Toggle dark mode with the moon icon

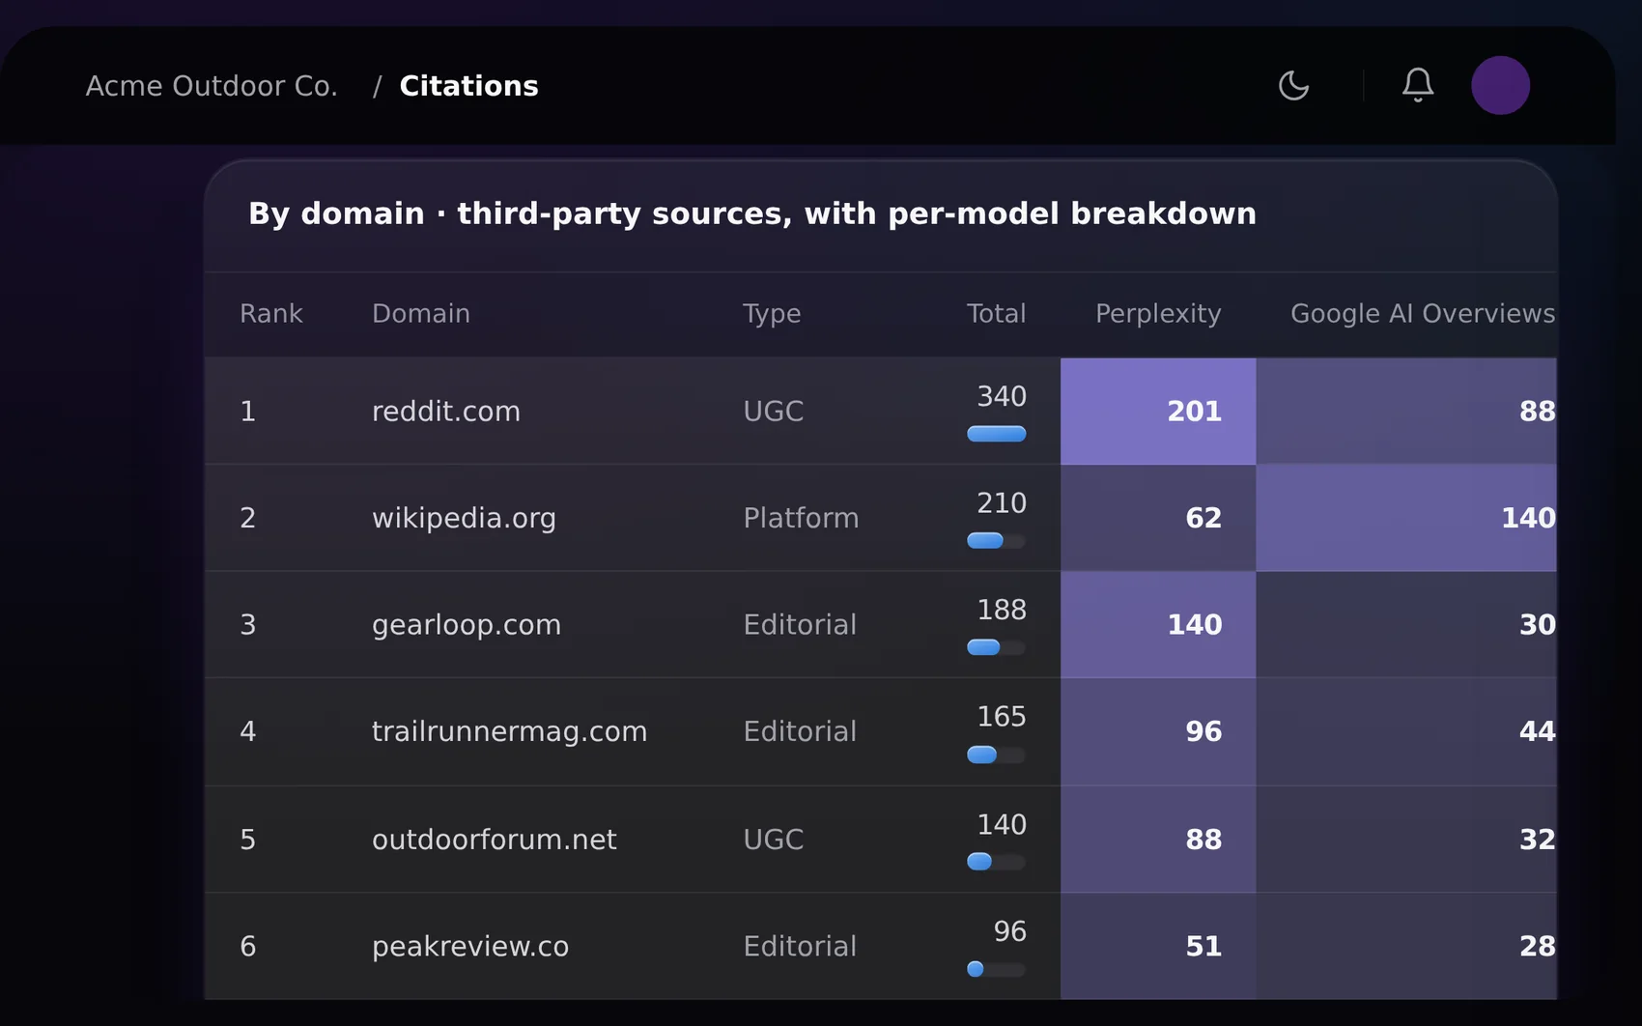click(1293, 85)
